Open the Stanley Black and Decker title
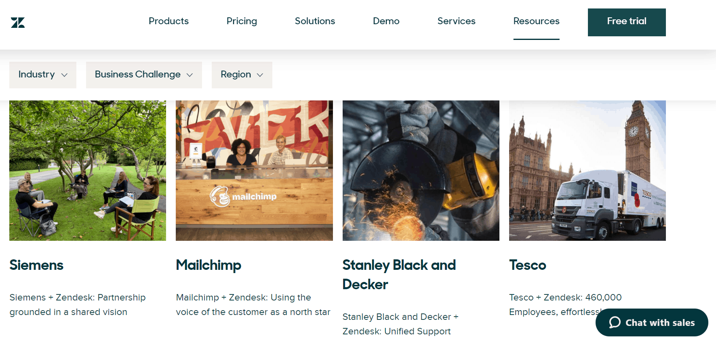Viewport: 716px width, 338px height. click(399, 275)
